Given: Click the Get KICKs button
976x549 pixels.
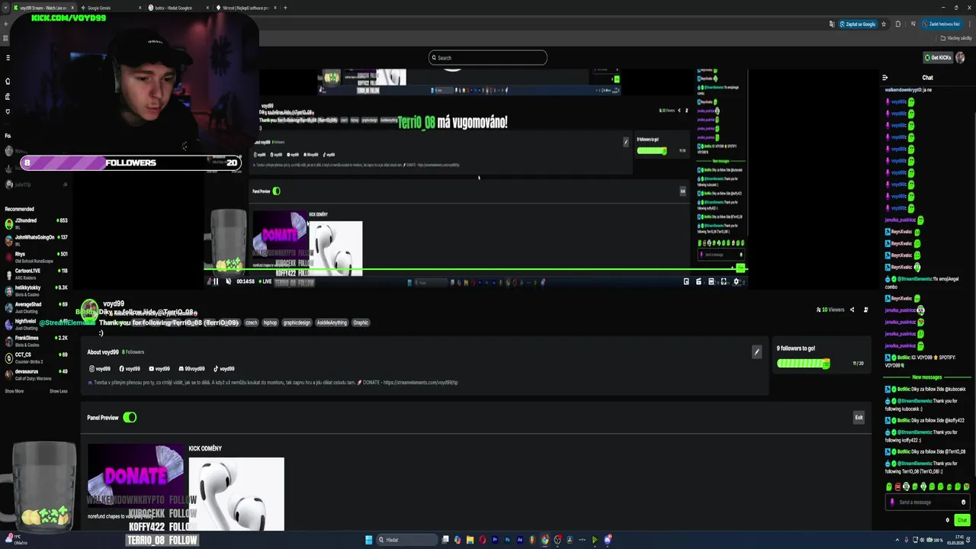Looking at the screenshot, I should pyautogui.click(x=938, y=57).
